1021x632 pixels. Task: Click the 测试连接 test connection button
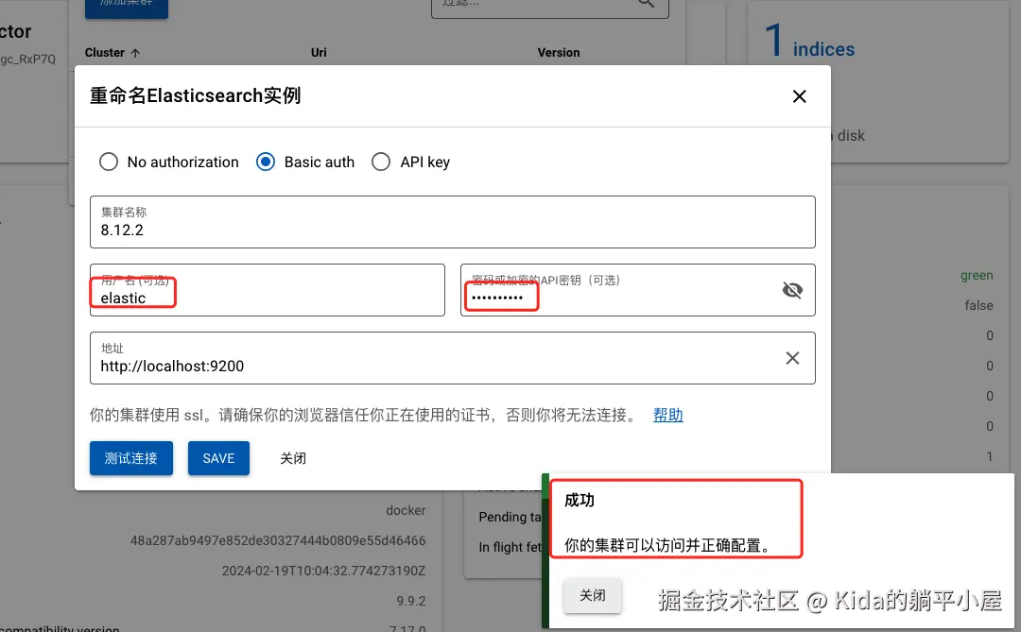130,458
